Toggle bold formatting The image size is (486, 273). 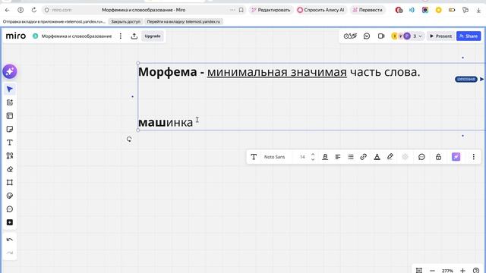click(325, 157)
